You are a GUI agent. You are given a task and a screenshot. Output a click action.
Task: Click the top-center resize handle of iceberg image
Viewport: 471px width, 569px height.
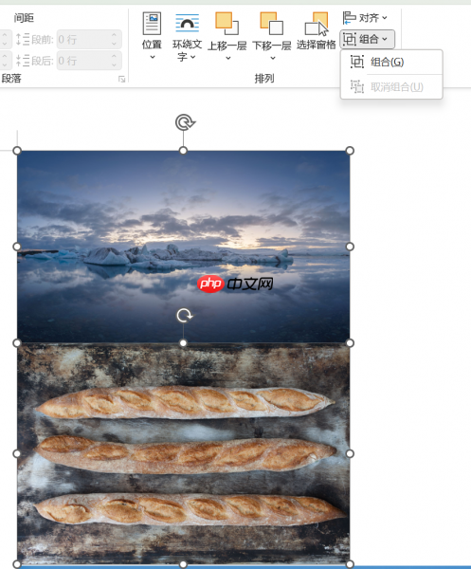[183, 151]
